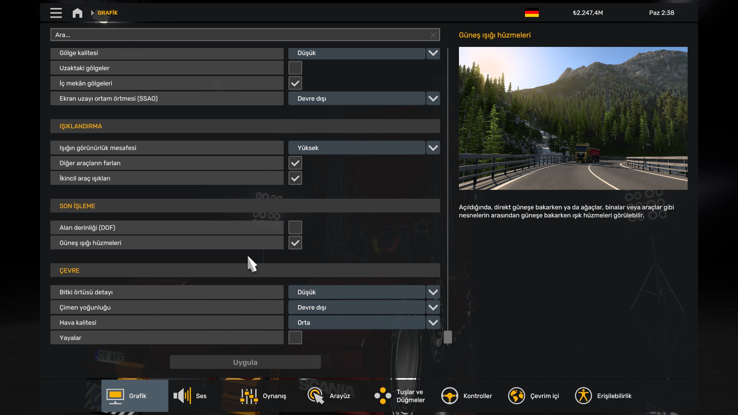Click the Tuşlar ve Düğmeler label
This screenshot has width=738, height=415.
point(411,396)
